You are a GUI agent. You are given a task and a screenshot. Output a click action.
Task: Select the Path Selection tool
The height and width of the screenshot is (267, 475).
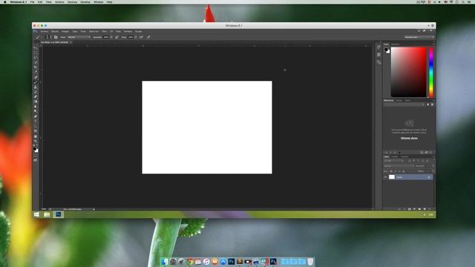(x=36, y=126)
